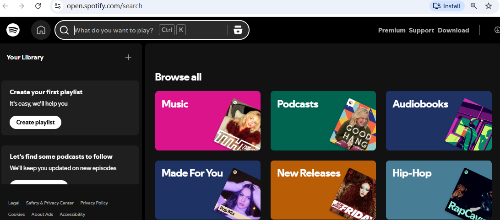Click the 'It's easy, we'll help you' text

(x=38, y=103)
